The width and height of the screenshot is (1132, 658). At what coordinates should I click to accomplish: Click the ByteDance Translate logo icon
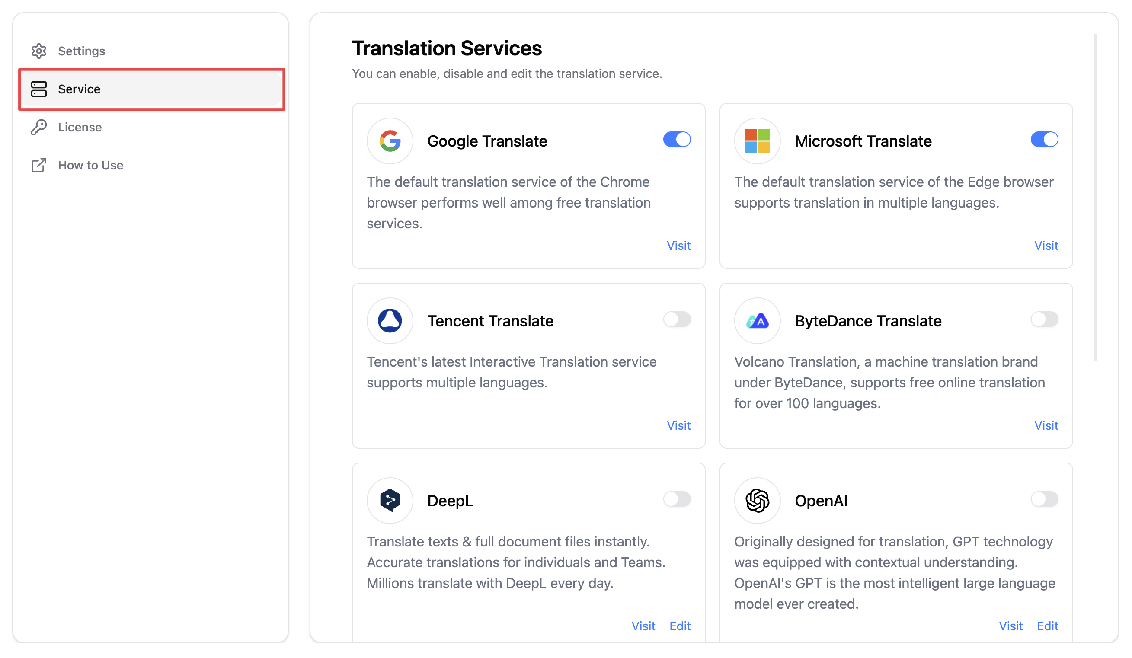point(758,321)
